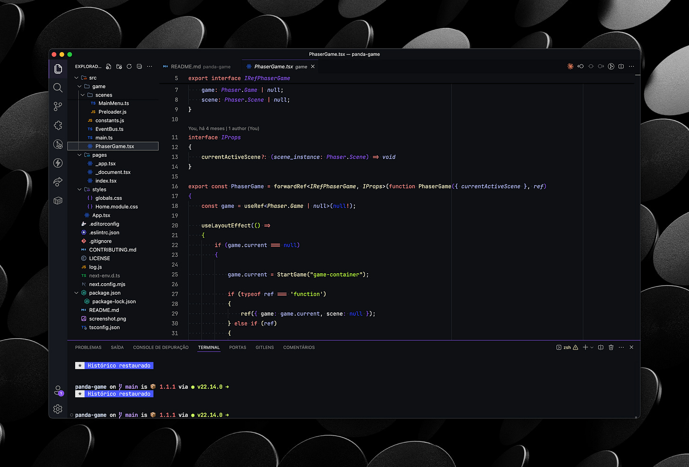689x467 pixels.
Task: Open the box-shaped view at activity bar bottom
Action: pos(58,201)
